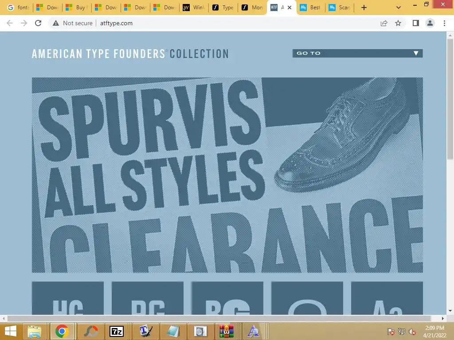The height and width of the screenshot is (340, 454).
Task: Click the American Type Founders Collection logo
Action: (130, 54)
